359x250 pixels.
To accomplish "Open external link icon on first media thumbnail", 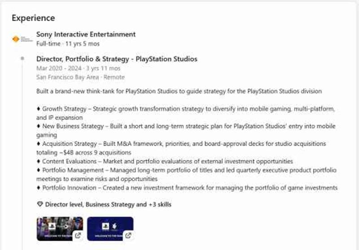I will coord(78,235).
